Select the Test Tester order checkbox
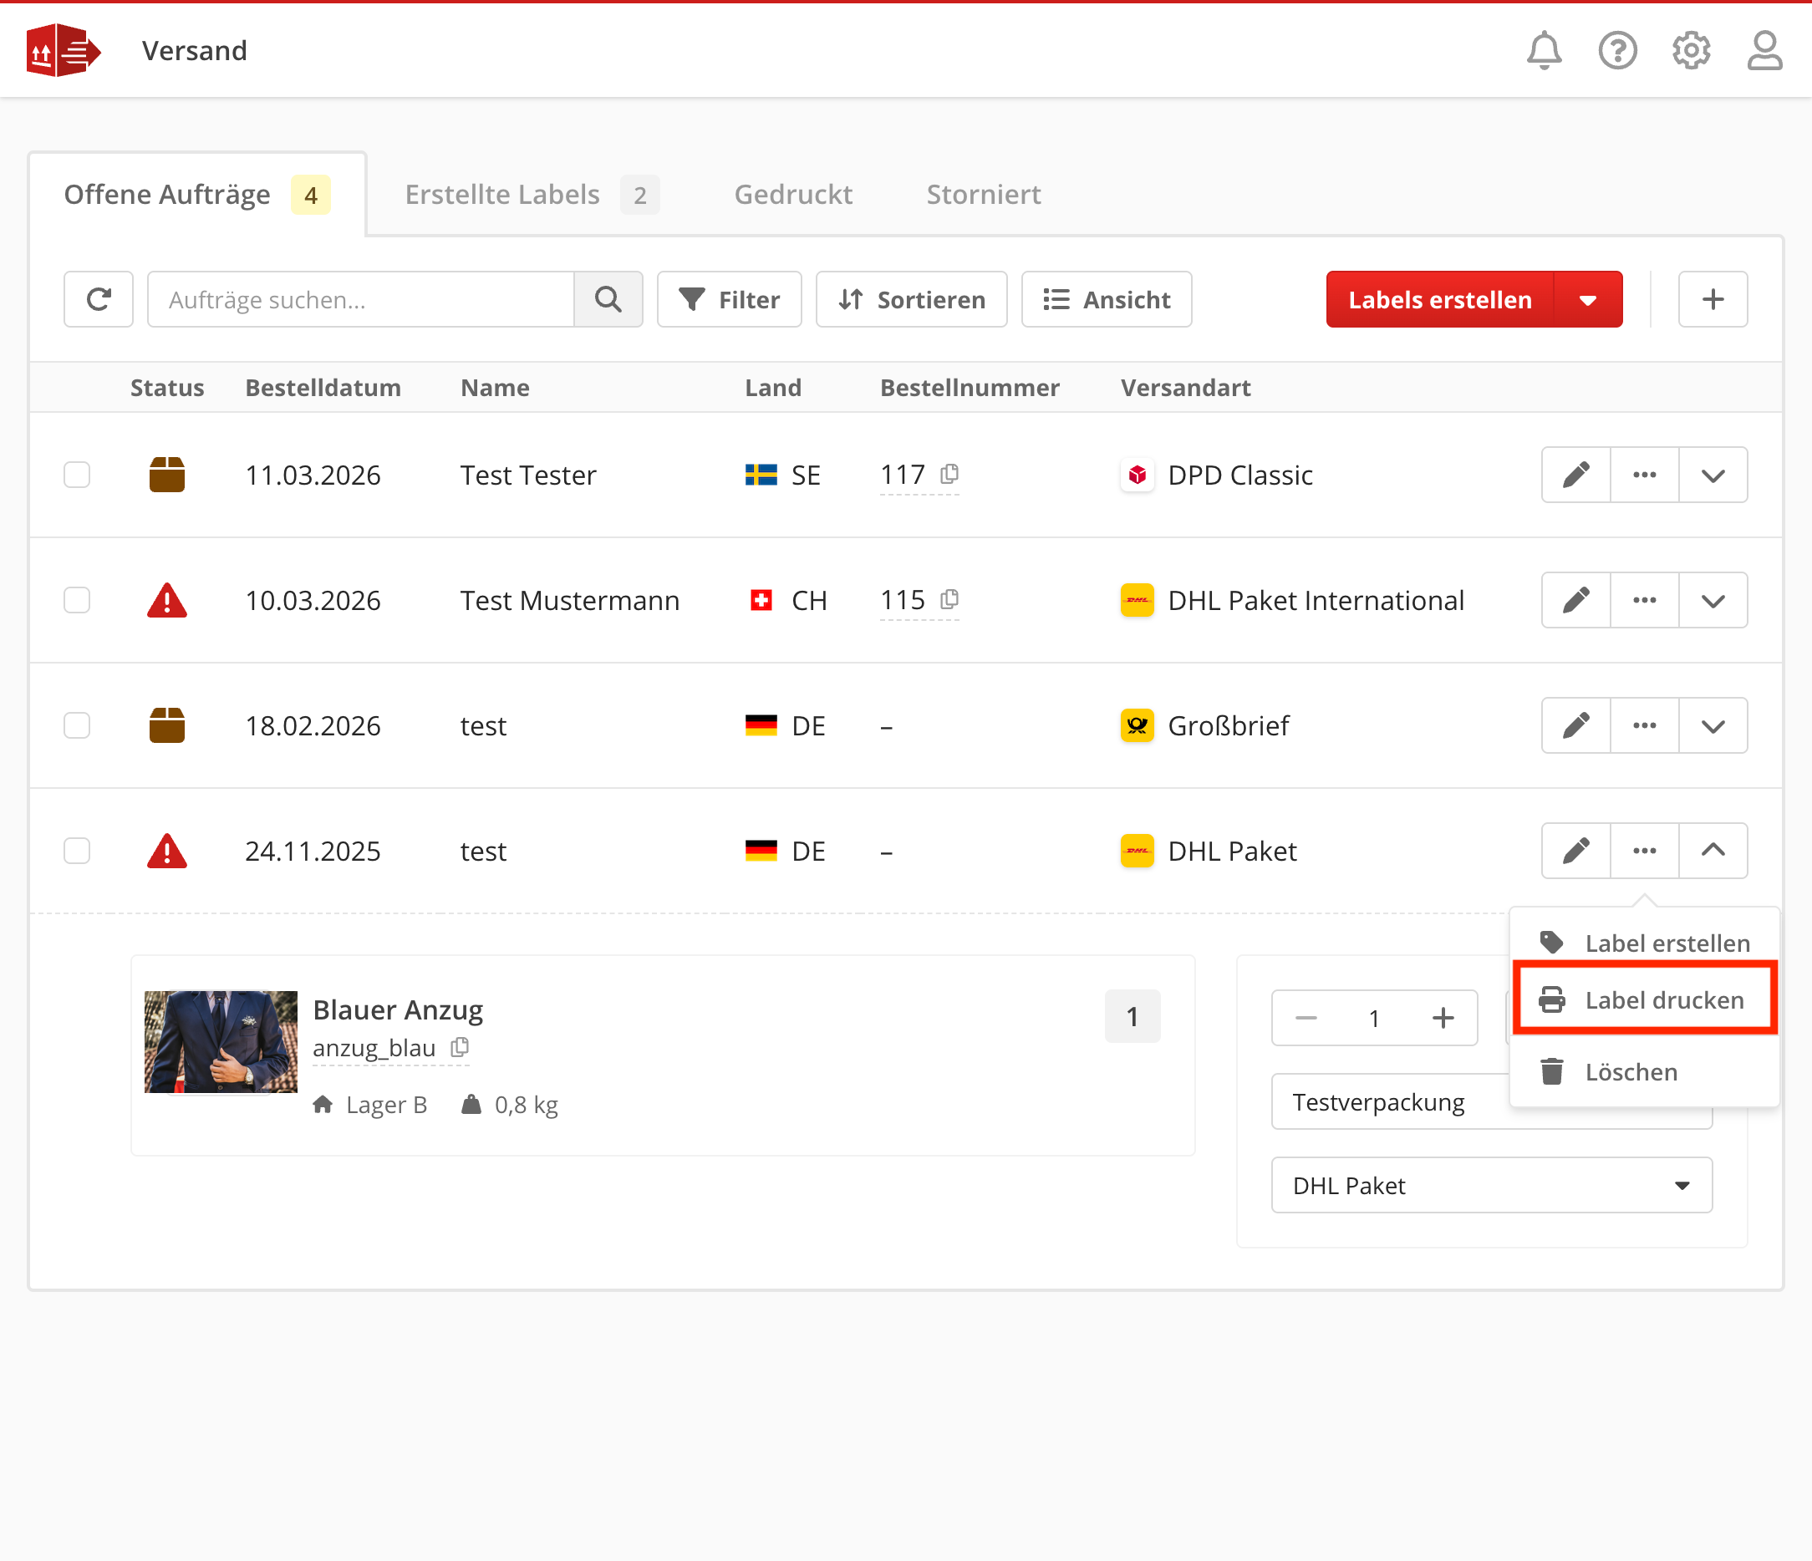1812x1561 pixels. 77,475
